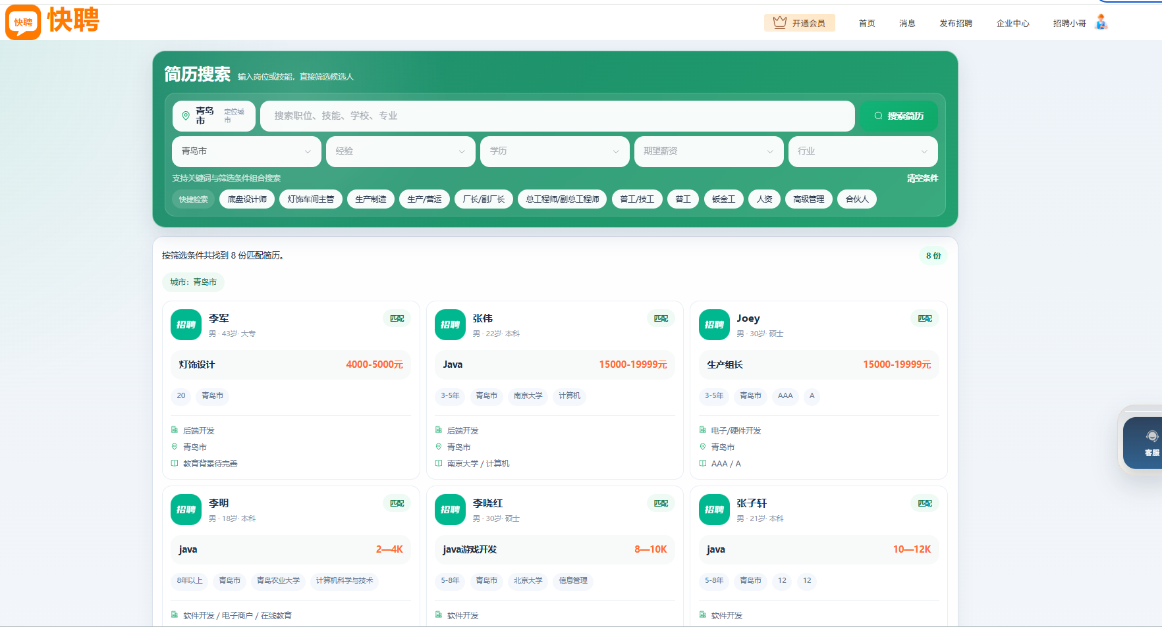Click the 清空条件 clear filters link
The image size is (1162, 627).
point(922,178)
